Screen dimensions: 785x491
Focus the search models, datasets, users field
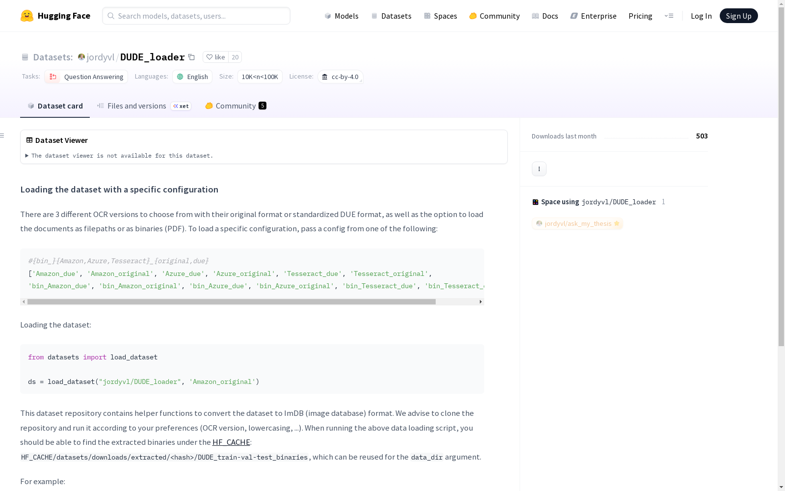pyautogui.click(x=196, y=16)
